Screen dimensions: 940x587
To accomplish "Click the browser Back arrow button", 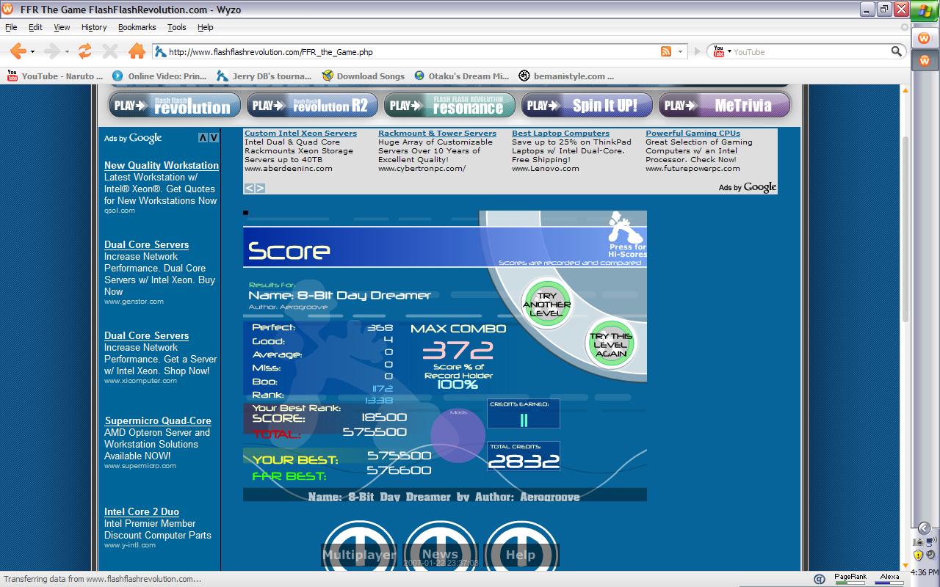I will (x=18, y=51).
